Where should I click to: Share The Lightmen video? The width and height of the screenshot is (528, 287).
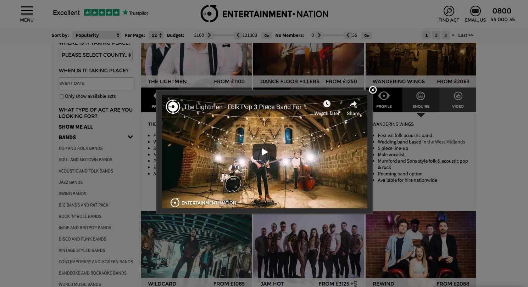(x=353, y=104)
